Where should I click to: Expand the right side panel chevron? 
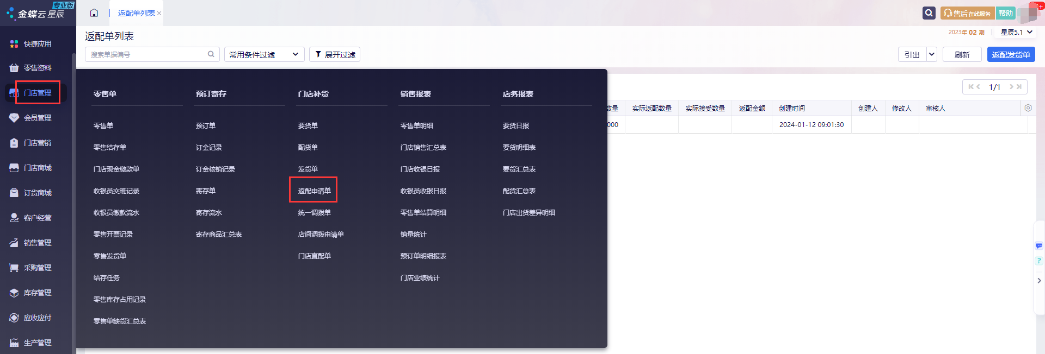(x=1039, y=281)
